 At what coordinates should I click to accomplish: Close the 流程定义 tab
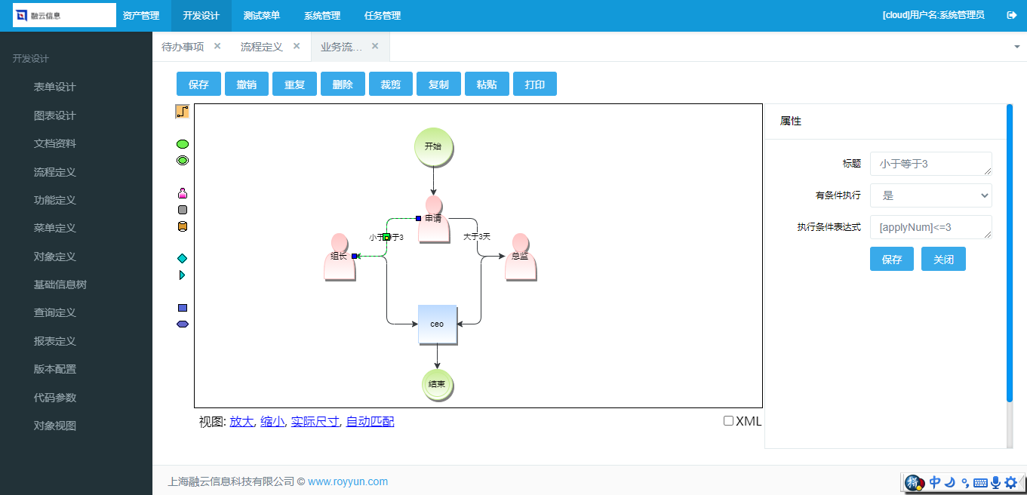pyautogui.click(x=297, y=46)
